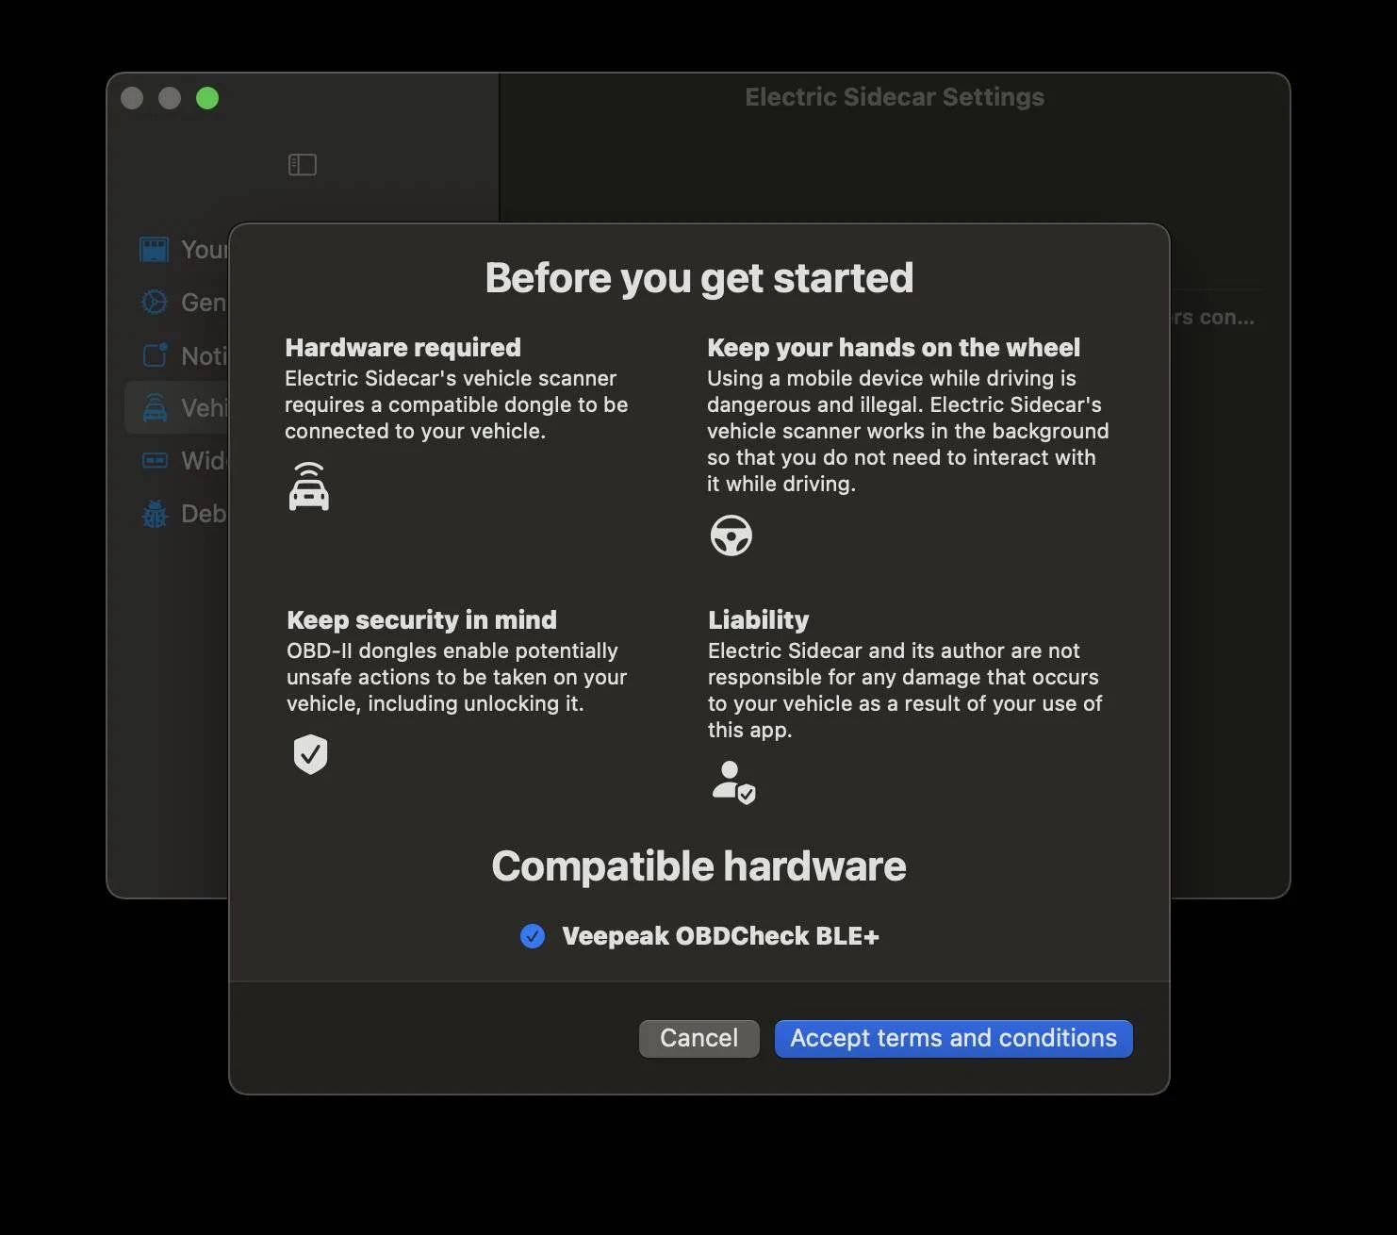
Task: Toggle the sidebar in Settings window
Action: pyautogui.click(x=302, y=165)
